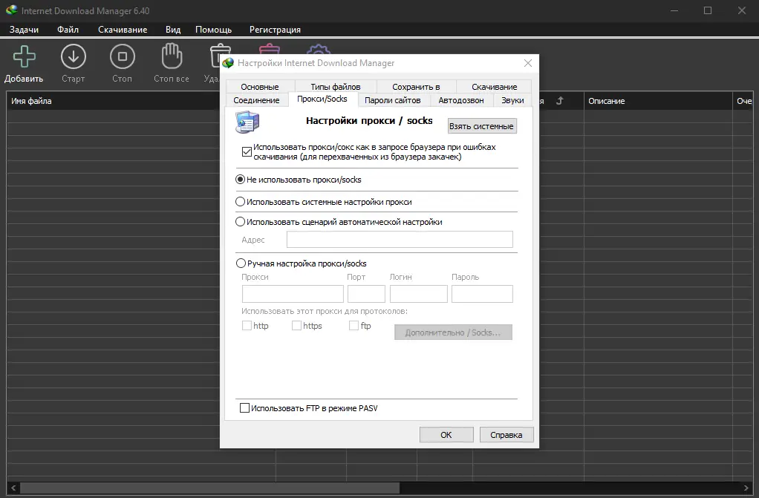Screen dimensions: 759x498
Task: Click the scrollbar right arrow
Action: pyautogui.click(x=746, y=488)
